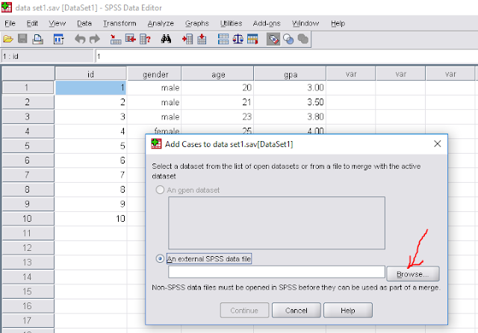This screenshot has width=478, height=333.
Task: Click the Select Cases icon
Action: click(x=252, y=40)
